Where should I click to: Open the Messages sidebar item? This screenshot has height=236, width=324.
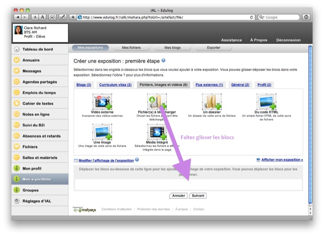[x=32, y=71]
